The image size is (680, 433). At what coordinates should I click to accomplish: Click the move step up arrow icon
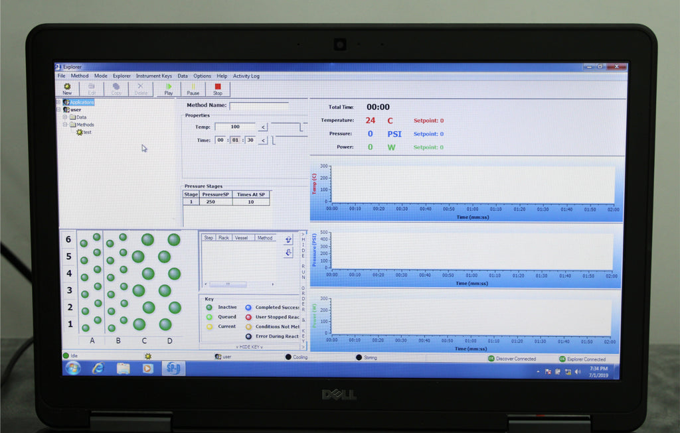click(x=288, y=239)
